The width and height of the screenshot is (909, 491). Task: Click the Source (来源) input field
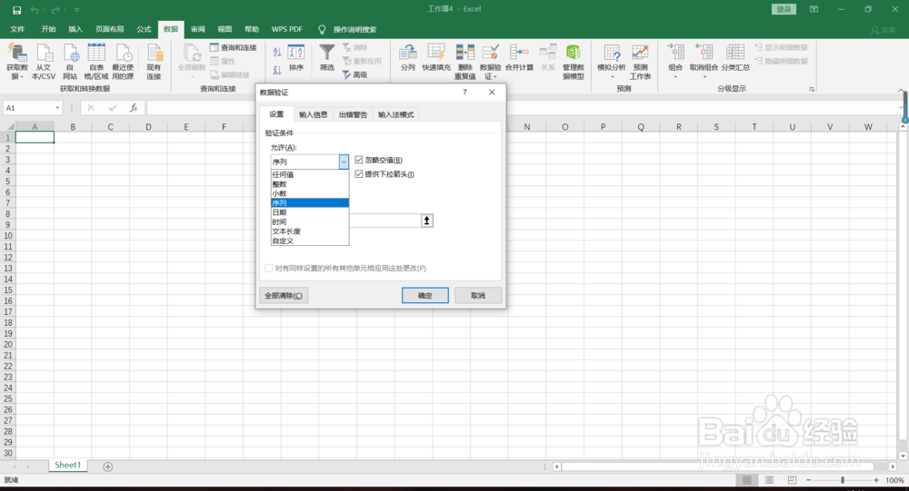(385, 221)
